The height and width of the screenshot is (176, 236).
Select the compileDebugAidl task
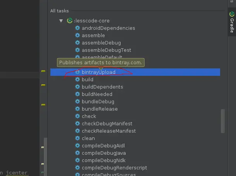tap(103, 146)
